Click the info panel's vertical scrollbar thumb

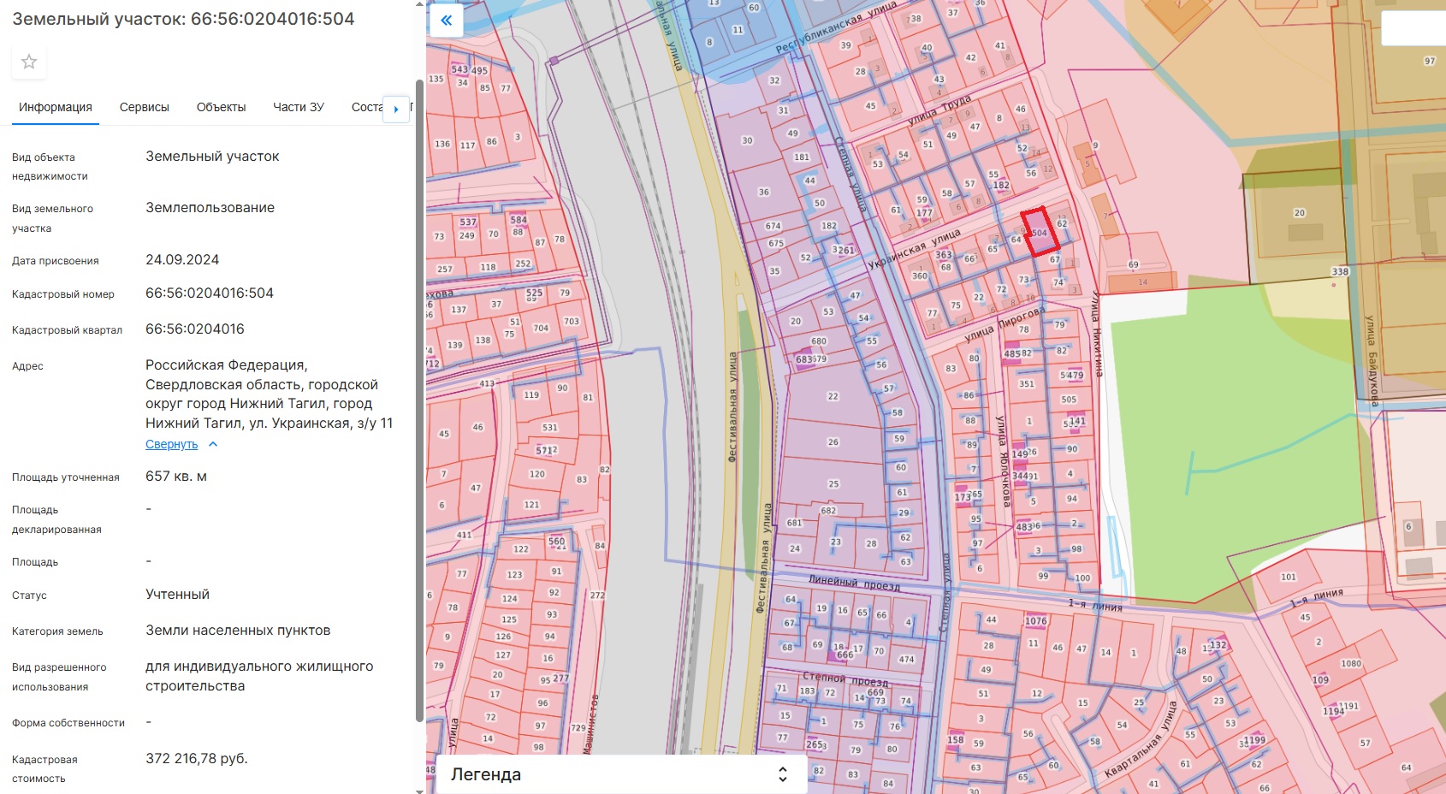(419, 400)
